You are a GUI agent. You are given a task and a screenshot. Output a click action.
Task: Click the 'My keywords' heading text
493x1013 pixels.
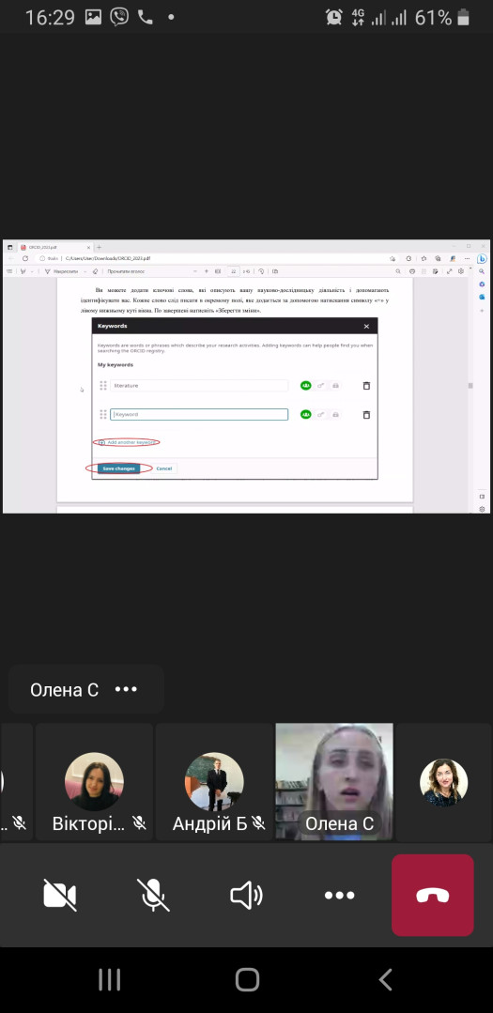[x=115, y=365]
